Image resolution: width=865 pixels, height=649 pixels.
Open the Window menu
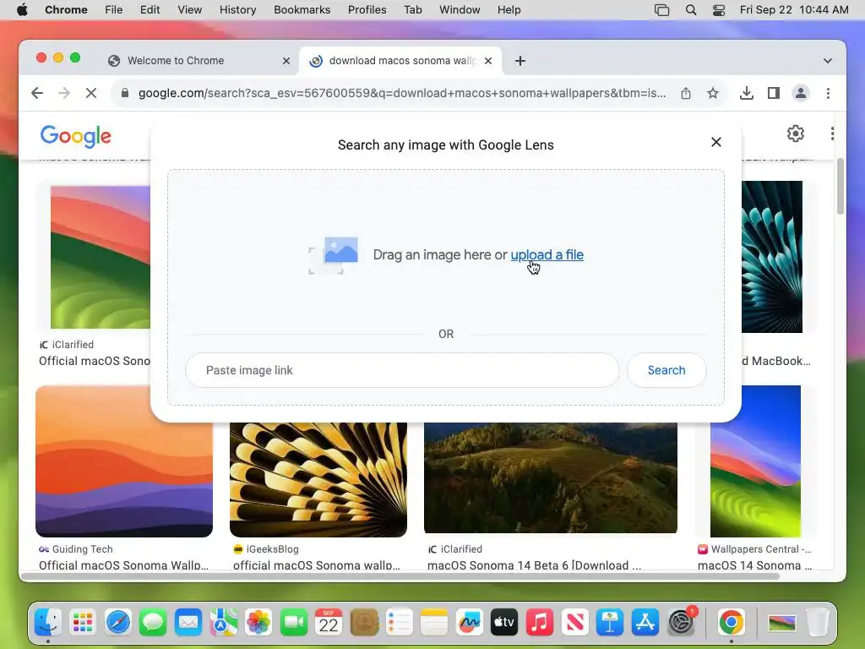tap(460, 10)
